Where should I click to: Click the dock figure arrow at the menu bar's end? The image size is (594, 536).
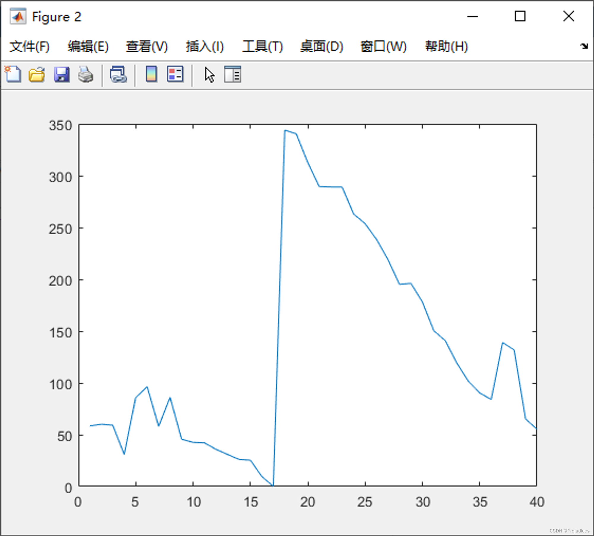584,46
